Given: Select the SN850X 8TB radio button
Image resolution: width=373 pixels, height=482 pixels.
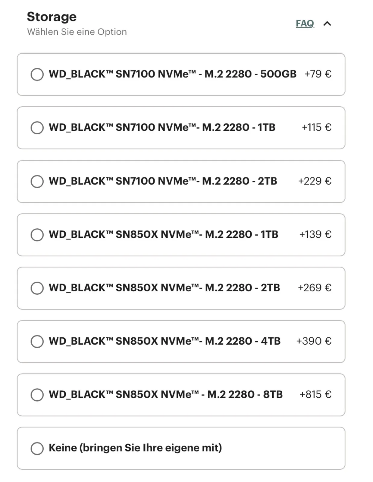Looking at the screenshot, I should (37, 395).
